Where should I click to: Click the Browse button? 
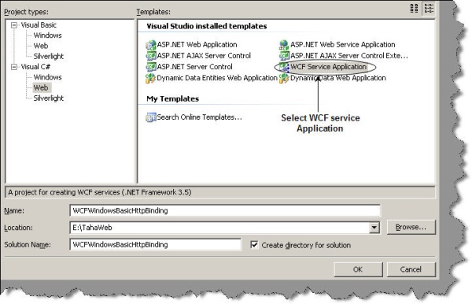411,227
